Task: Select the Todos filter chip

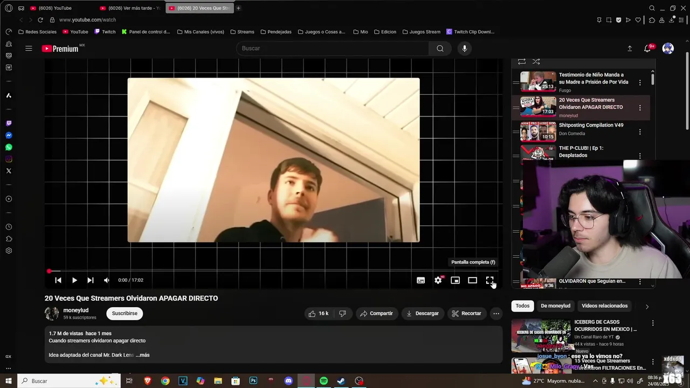Action: [522, 306]
